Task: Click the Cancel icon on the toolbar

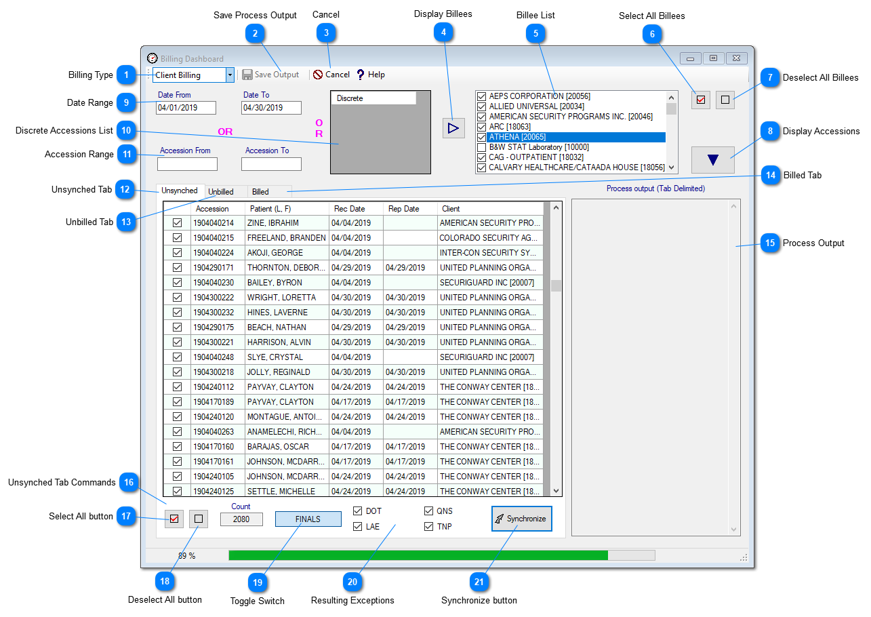Action: tap(317, 75)
